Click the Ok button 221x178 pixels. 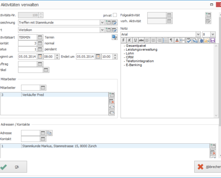point(13,167)
